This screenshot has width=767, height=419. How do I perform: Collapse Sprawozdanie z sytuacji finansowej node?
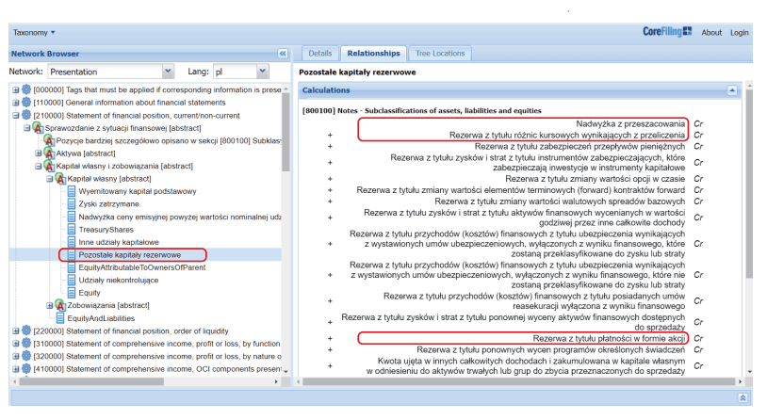(x=27, y=128)
